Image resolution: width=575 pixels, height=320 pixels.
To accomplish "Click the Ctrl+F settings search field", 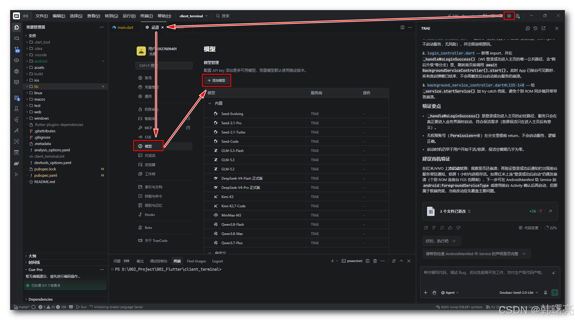I will pyautogui.click(x=164, y=65).
